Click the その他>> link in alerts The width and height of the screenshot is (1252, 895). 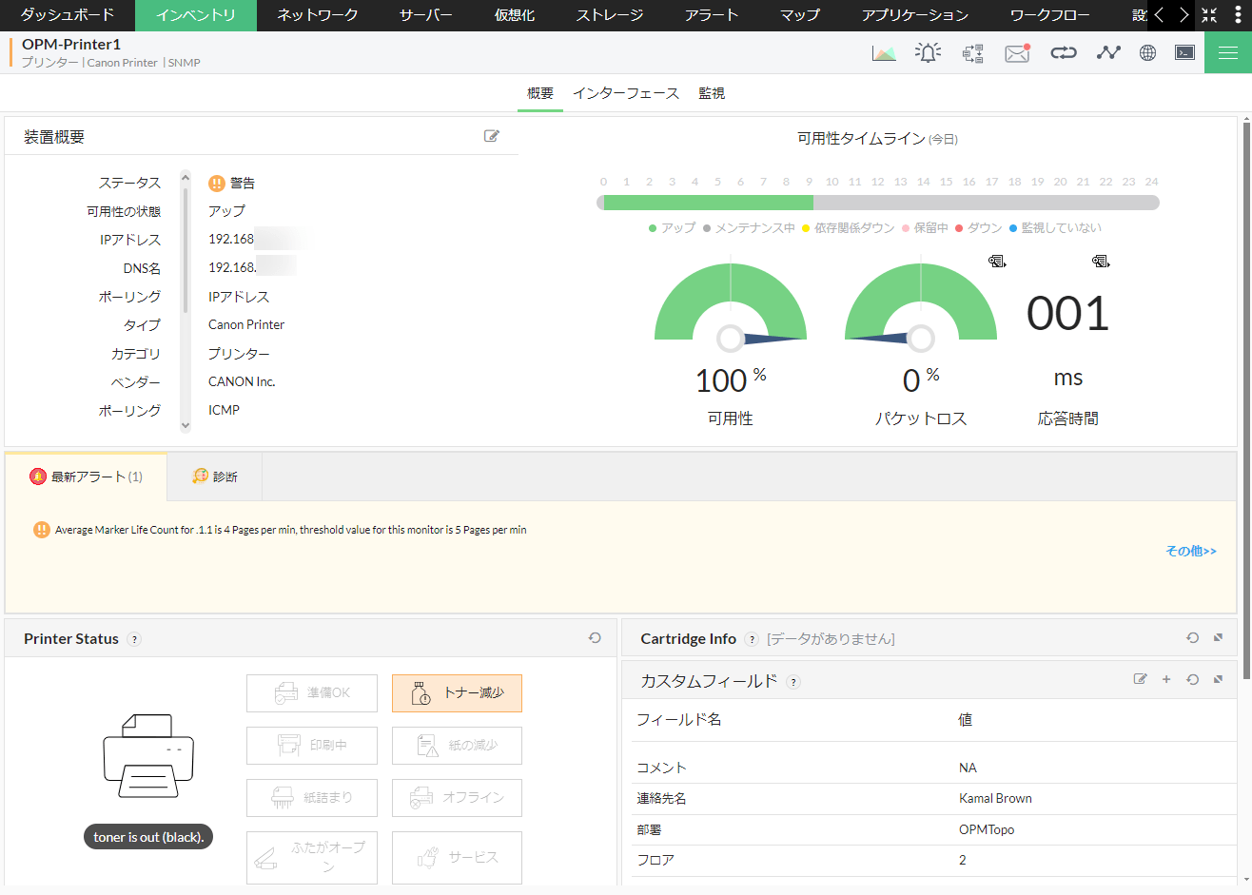click(1190, 551)
